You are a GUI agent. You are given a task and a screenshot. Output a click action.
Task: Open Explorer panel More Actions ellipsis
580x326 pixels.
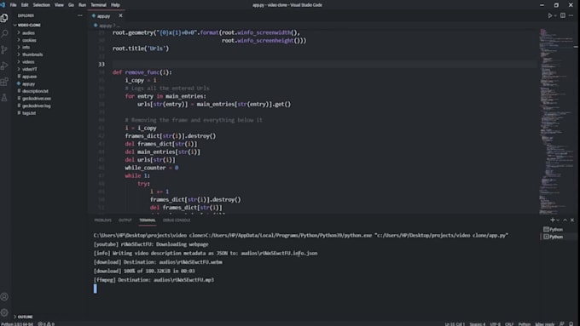(x=80, y=15)
